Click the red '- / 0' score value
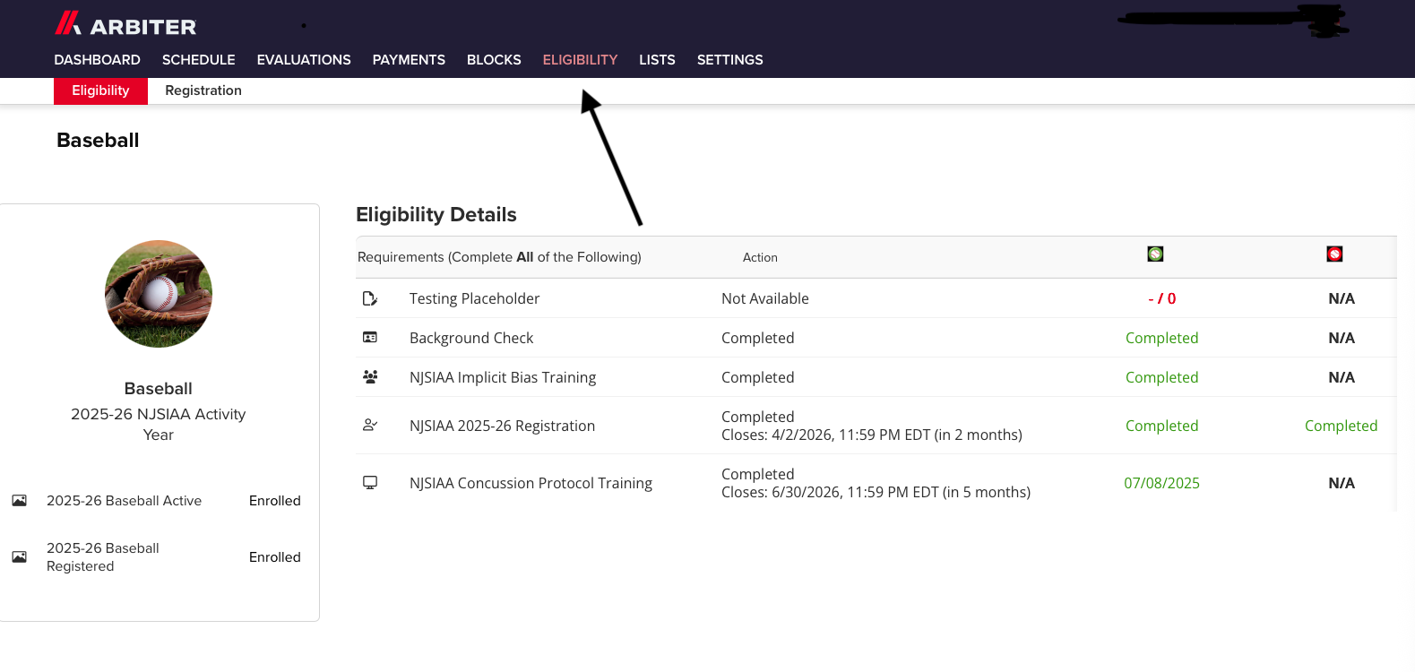The width and height of the screenshot is (1415, 672). (1161, 298)
